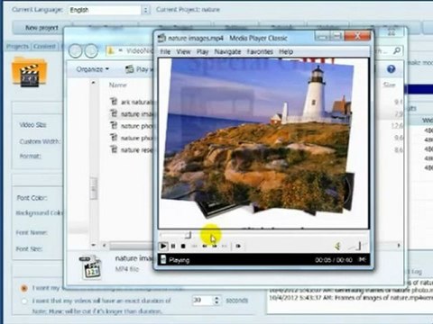Open Favorites menu in Media Player Classic
433x324 pixels.
pyautogui.click(x=260, y=51)
